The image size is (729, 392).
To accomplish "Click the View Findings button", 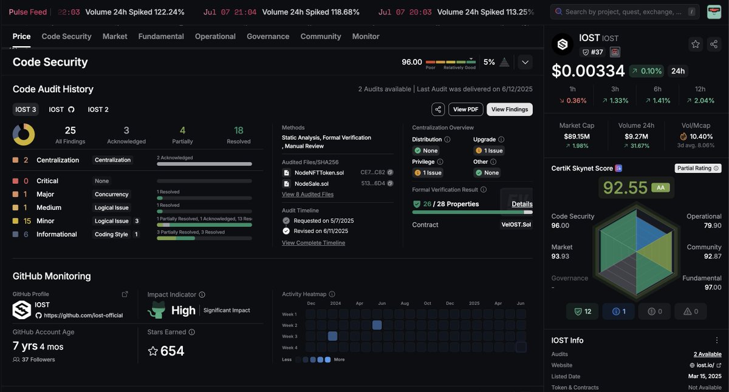I will tap(510, 109).
